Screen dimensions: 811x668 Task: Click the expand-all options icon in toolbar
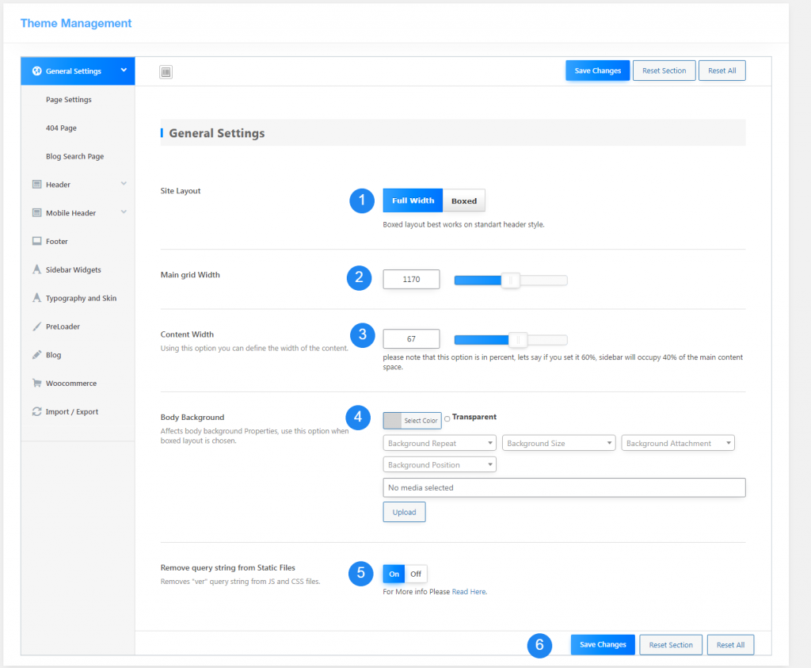tap(166, 72)
